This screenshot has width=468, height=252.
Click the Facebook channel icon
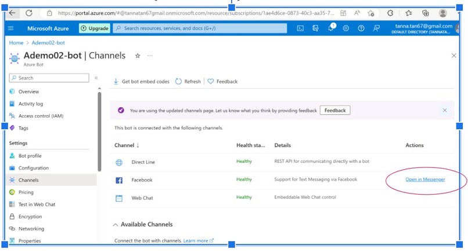(119, 180)
